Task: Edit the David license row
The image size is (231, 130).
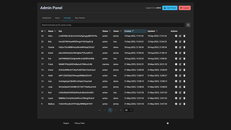Action: click(x=180, y=53)
